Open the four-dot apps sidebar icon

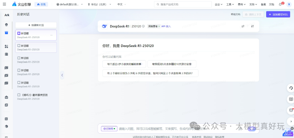pyautogui.click(x=6, y=46)
